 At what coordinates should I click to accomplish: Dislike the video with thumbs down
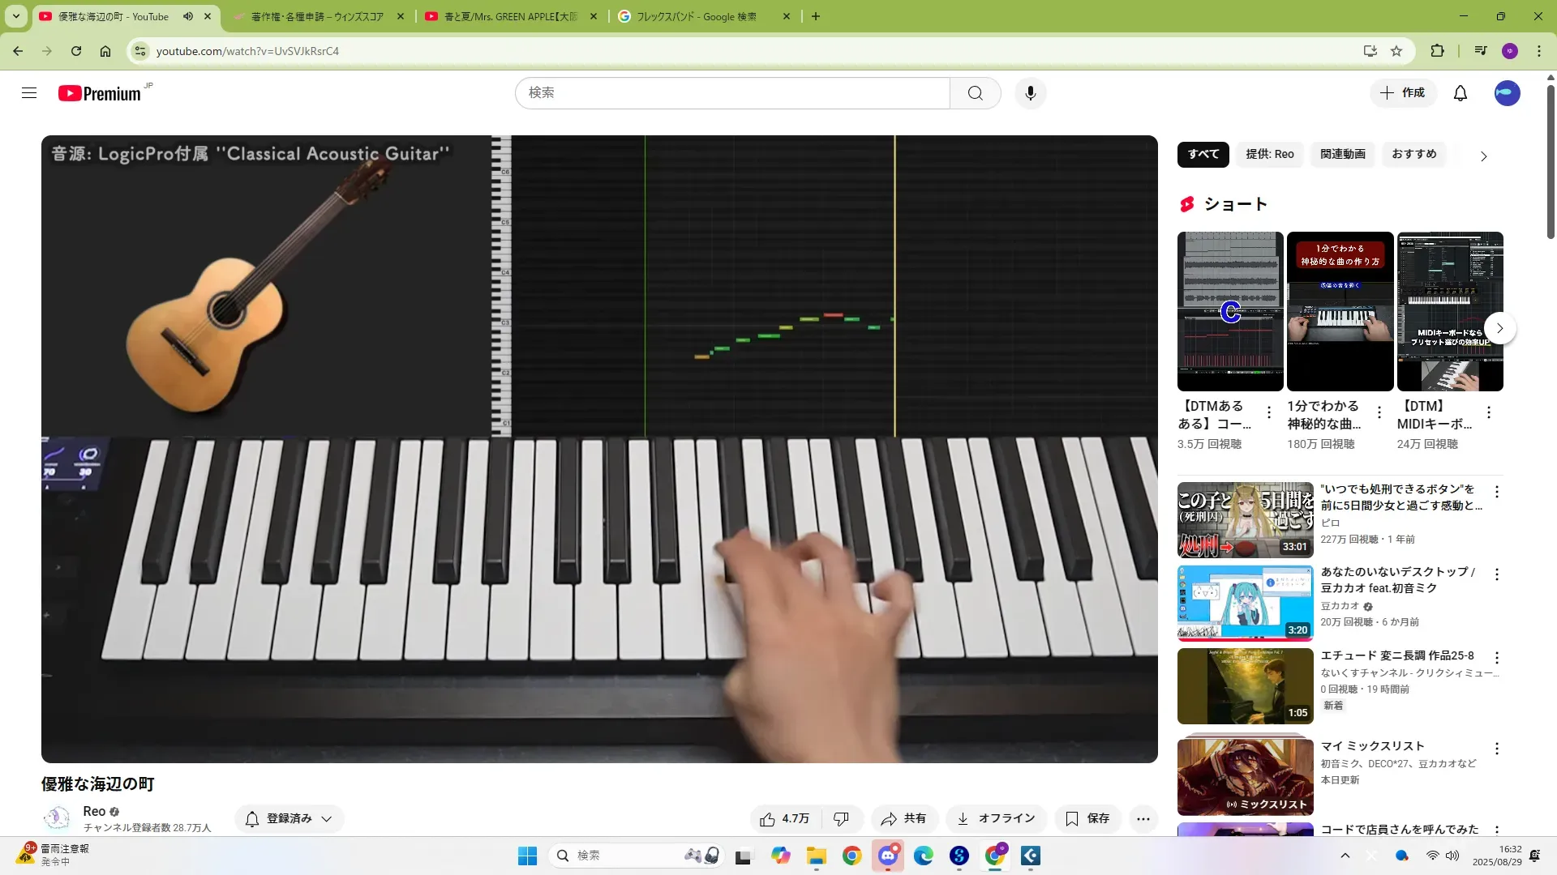(x=841, y=819)
